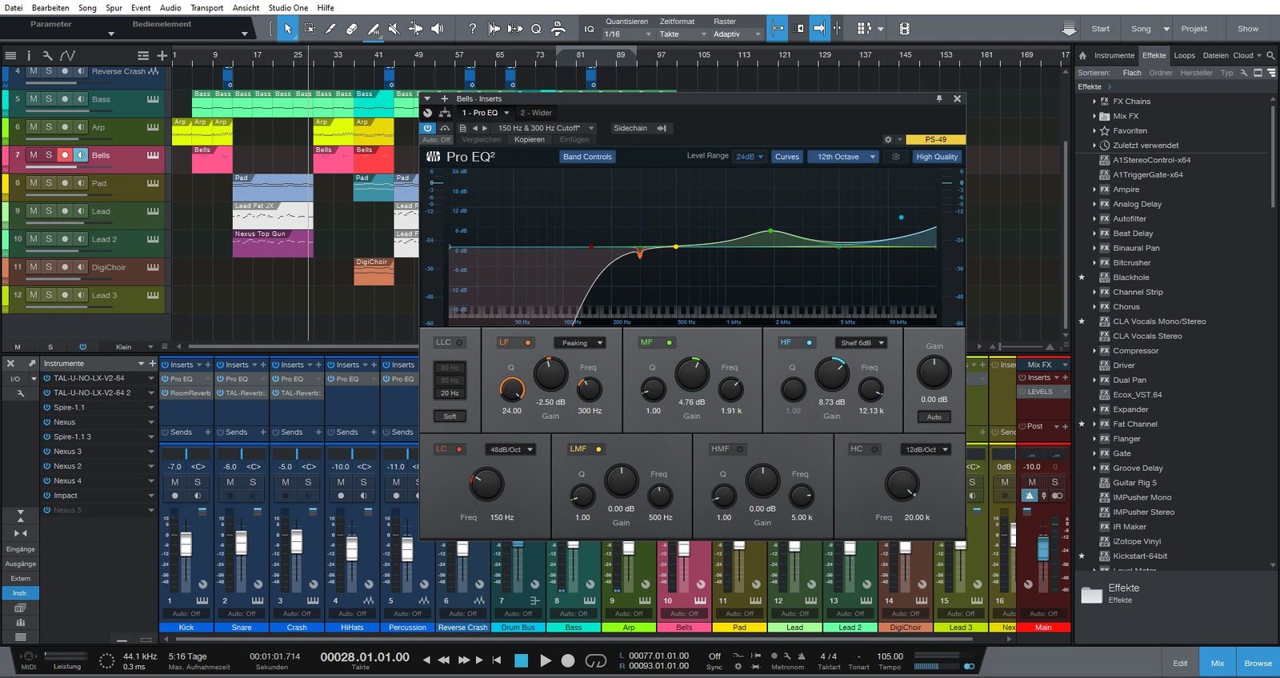Viewport: 1280px width, 678px height.
Task: Switch to Loops tab in browser
Action: (1184, 55)
